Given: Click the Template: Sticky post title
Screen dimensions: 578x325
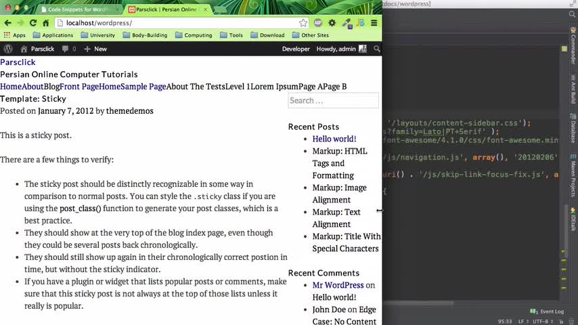Looking at the screenshot, I should tap(33, 99).
